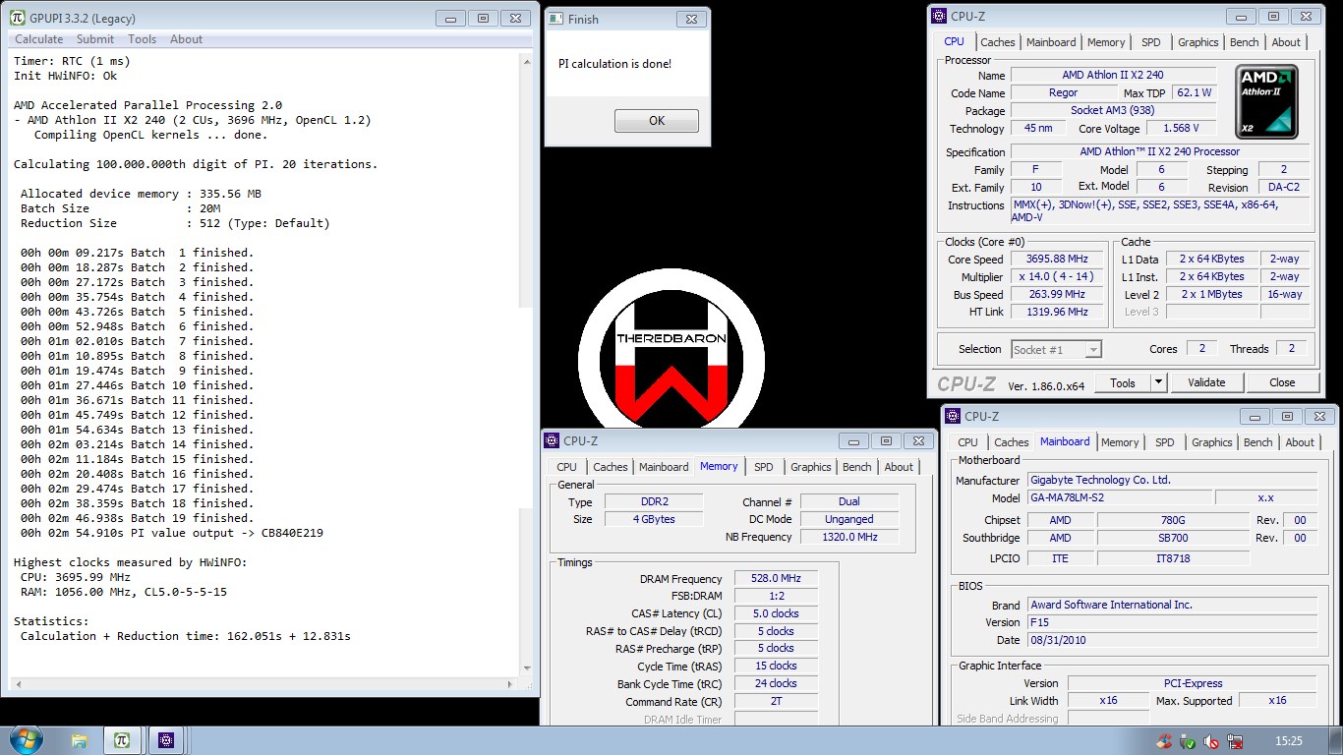Click the Code Name field Regor
Viewport: 1343px width, 755px height.
pyautogui.click(x=1063, y=93)
